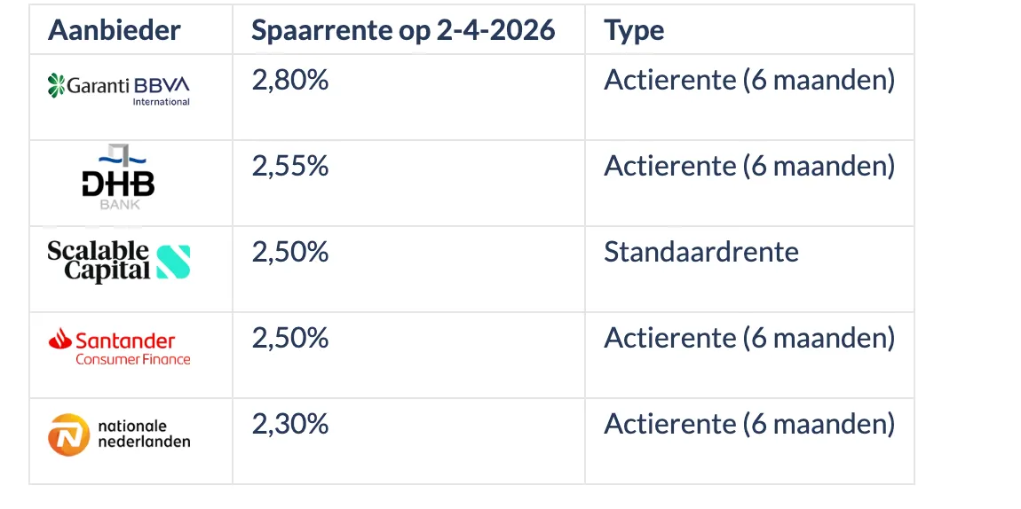
Task: Click the DHB Bank logo
Action: [118, 178]
